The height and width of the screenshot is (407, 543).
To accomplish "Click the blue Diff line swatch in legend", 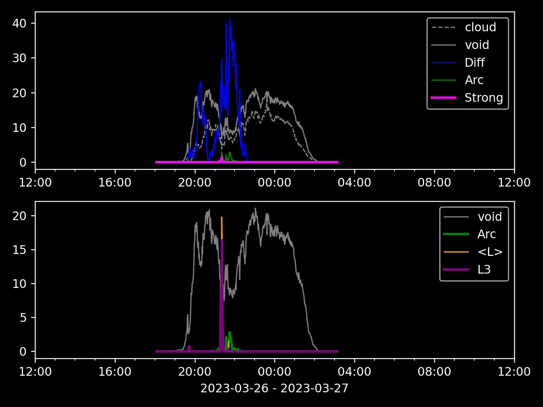I will pos(444,63).
